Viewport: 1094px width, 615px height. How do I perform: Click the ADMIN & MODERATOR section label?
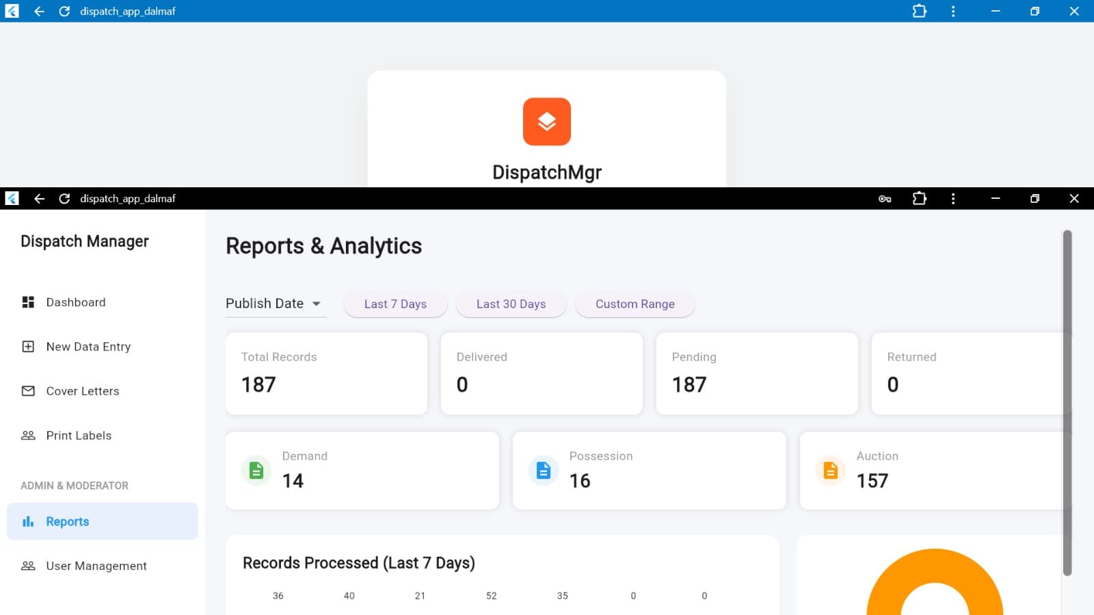tap(75, 486)
